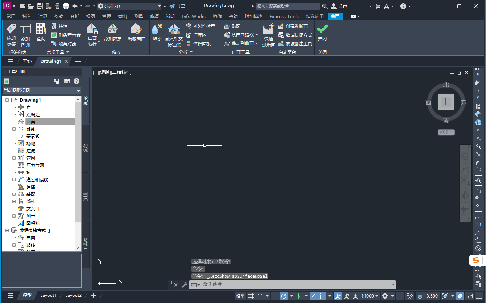Click the 快速纵断面 quick profile icon
Viewport: 486px width, 303px height.
pyautogui.click(x=269, y=29)
